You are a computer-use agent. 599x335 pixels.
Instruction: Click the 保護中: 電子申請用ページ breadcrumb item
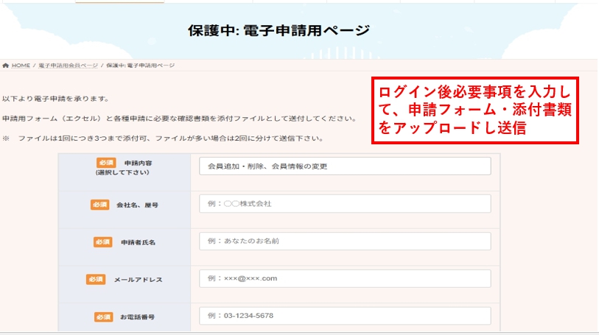click(140, 66)
